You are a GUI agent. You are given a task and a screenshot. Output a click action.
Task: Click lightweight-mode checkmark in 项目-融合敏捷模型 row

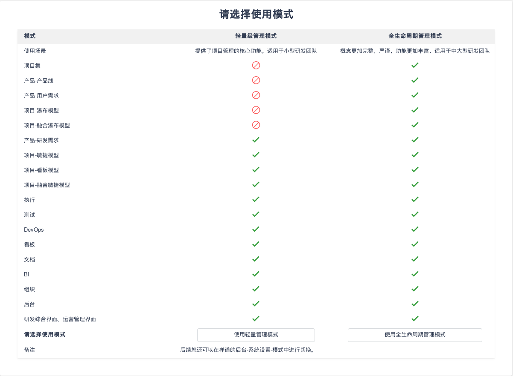(x=256, y=184)
